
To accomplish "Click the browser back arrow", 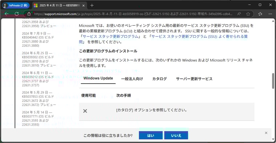I will [x=7, y=14].
